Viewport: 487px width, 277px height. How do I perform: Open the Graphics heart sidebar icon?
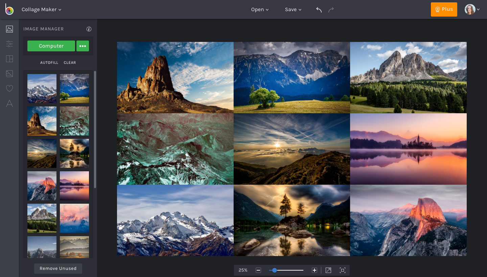click(x=9, y=89)
